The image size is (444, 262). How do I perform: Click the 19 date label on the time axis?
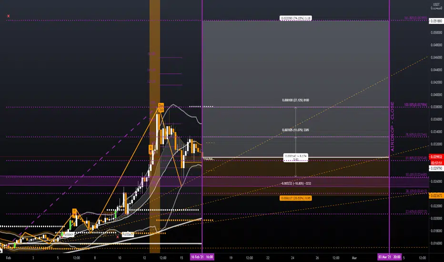[231, 258]
